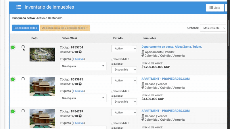Tick the checkbox for property 8454719
This screenshot has height=129, width=230.
(23, 111)
